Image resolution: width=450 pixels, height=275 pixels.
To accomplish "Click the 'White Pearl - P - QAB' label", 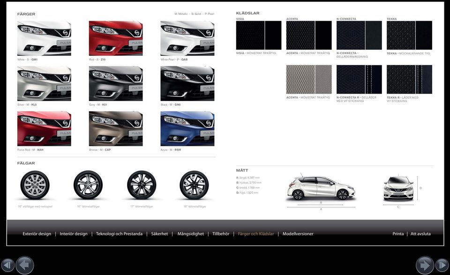I will (x=174, y=59).
